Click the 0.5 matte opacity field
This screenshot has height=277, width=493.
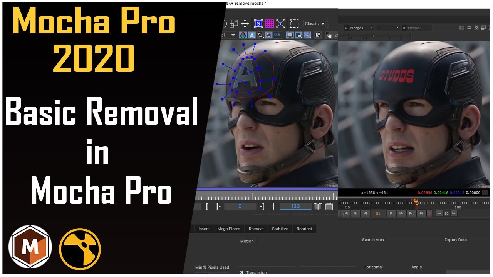point(277,35)
